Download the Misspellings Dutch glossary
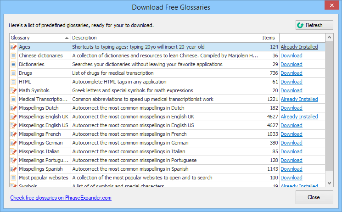 click(292, 108)
